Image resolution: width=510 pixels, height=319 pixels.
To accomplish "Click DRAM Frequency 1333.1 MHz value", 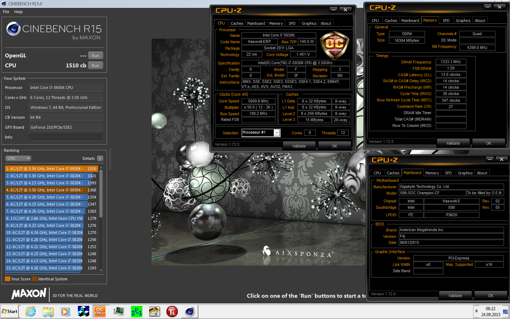I will 451,62.
